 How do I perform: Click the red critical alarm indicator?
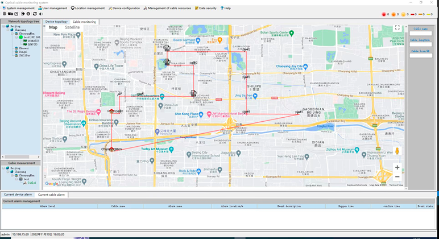click(384, 14)
